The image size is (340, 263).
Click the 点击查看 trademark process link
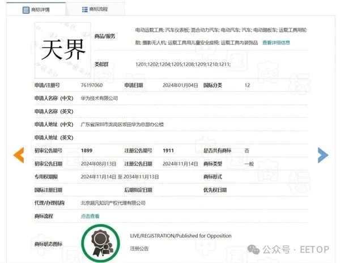pyautogui.click(x=90, y=216)
